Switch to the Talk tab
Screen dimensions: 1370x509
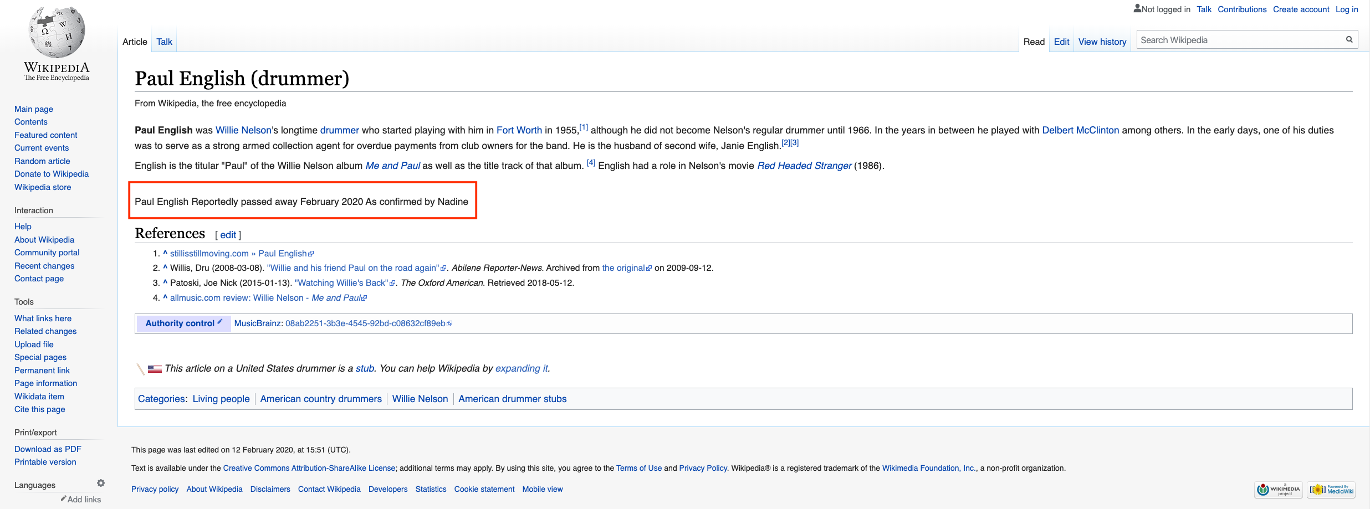pos(164,42)
